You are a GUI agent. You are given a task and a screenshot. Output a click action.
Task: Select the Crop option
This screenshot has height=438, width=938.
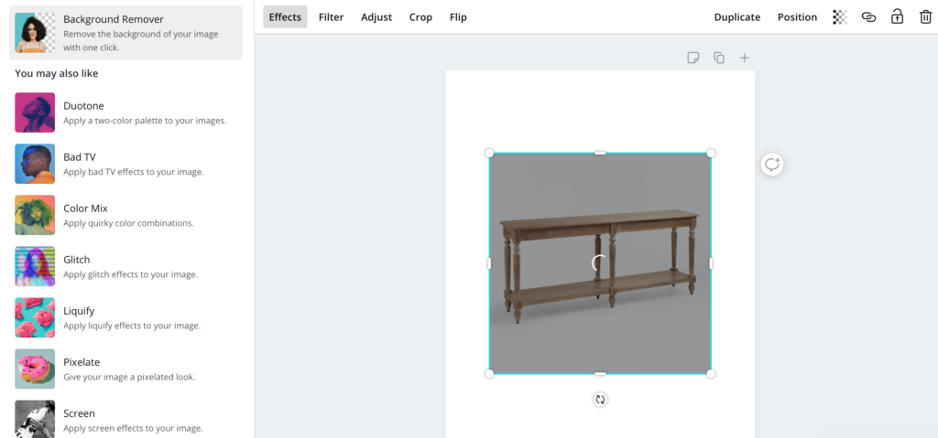coord(420,17)
